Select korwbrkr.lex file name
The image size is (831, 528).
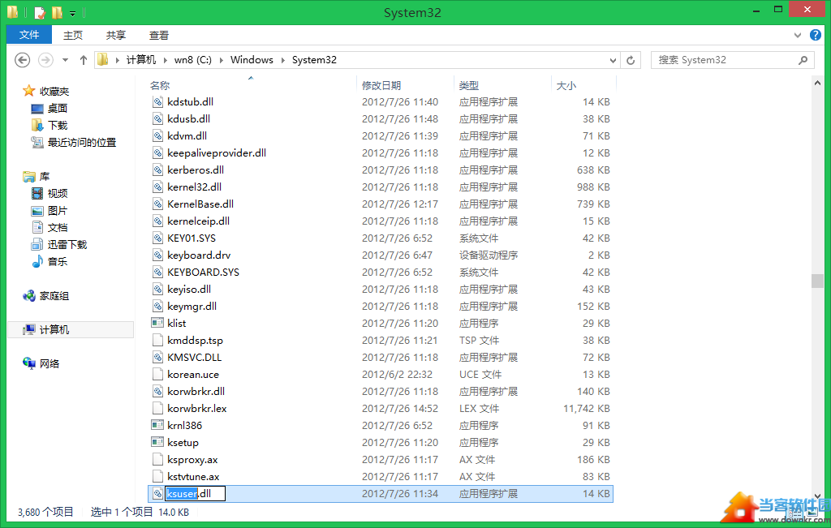coord(197,408)
